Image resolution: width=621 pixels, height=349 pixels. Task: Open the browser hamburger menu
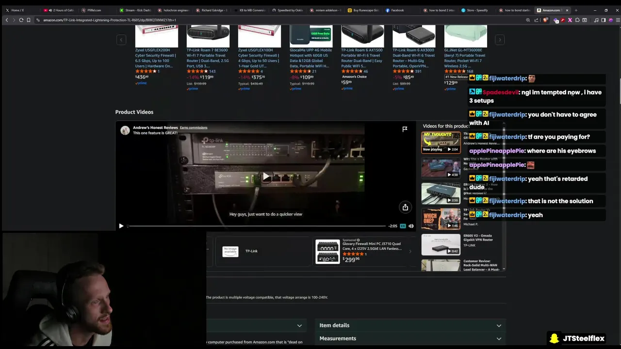(x=618, y=20)
